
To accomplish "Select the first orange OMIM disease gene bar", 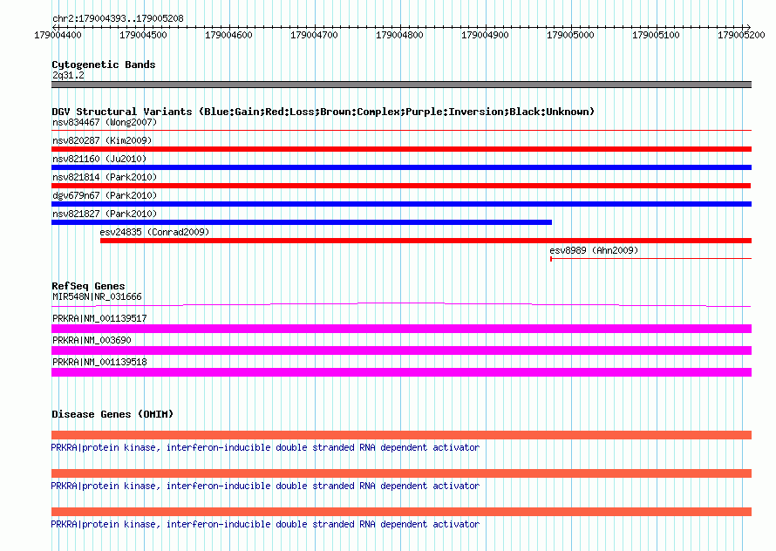I will point(401,435).
